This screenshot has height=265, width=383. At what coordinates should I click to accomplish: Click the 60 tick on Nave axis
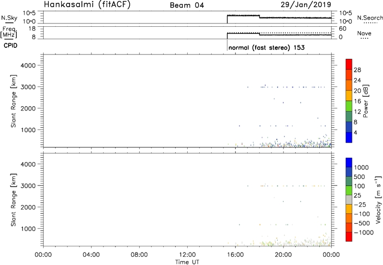coord(342,29)
